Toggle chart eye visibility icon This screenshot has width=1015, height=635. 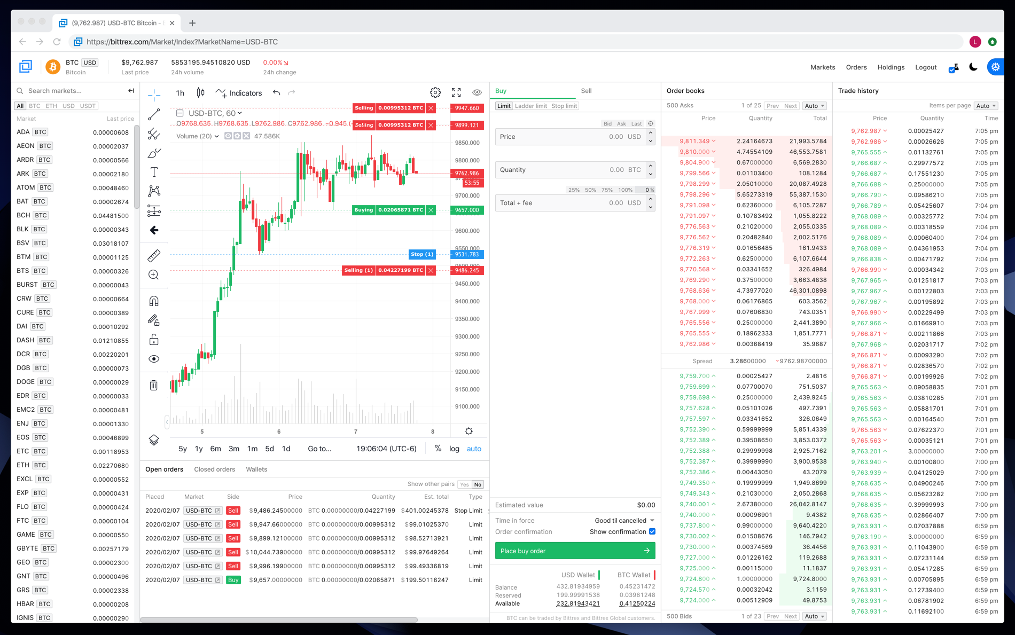[477, 93]
